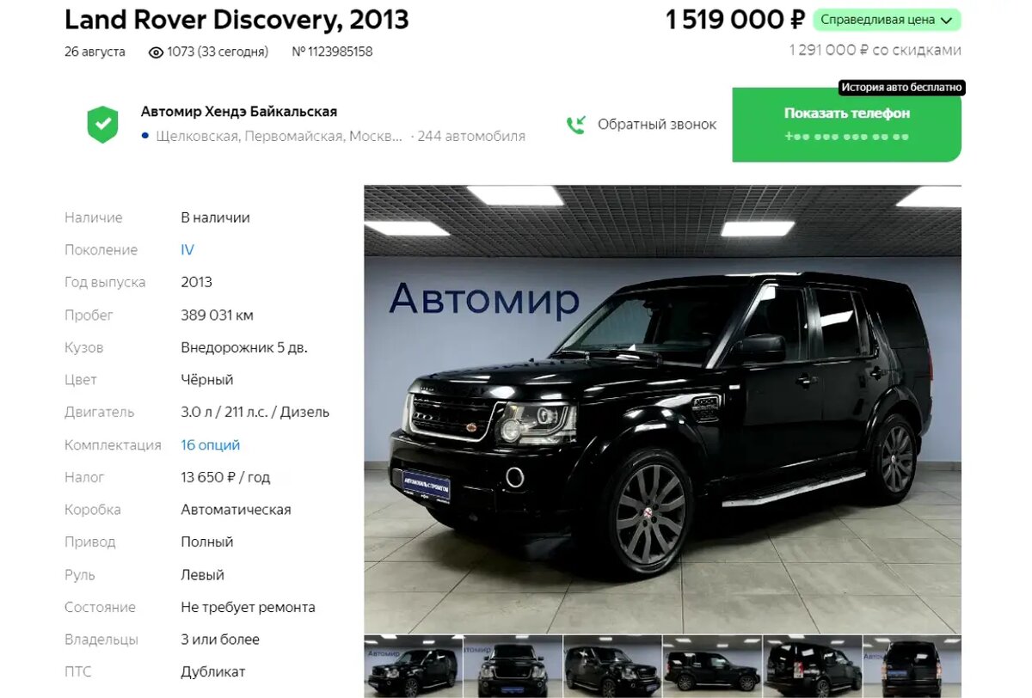This screenshot has height=698, width=1032.
Task: Select the fifth thumbnail, rear three-quarter view
Action: pos(812,667)
